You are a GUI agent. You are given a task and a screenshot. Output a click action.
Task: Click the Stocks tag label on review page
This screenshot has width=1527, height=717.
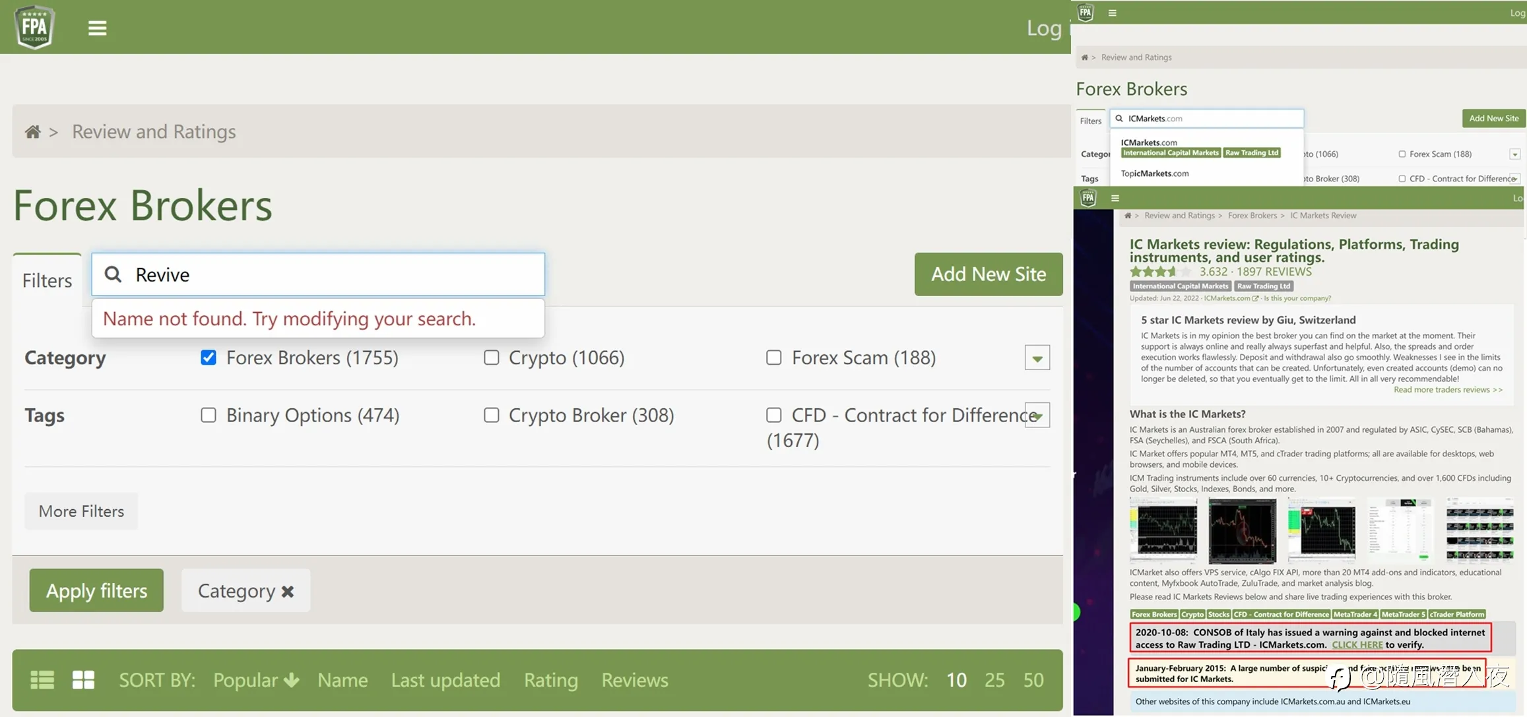click(x=1219, y=614)
